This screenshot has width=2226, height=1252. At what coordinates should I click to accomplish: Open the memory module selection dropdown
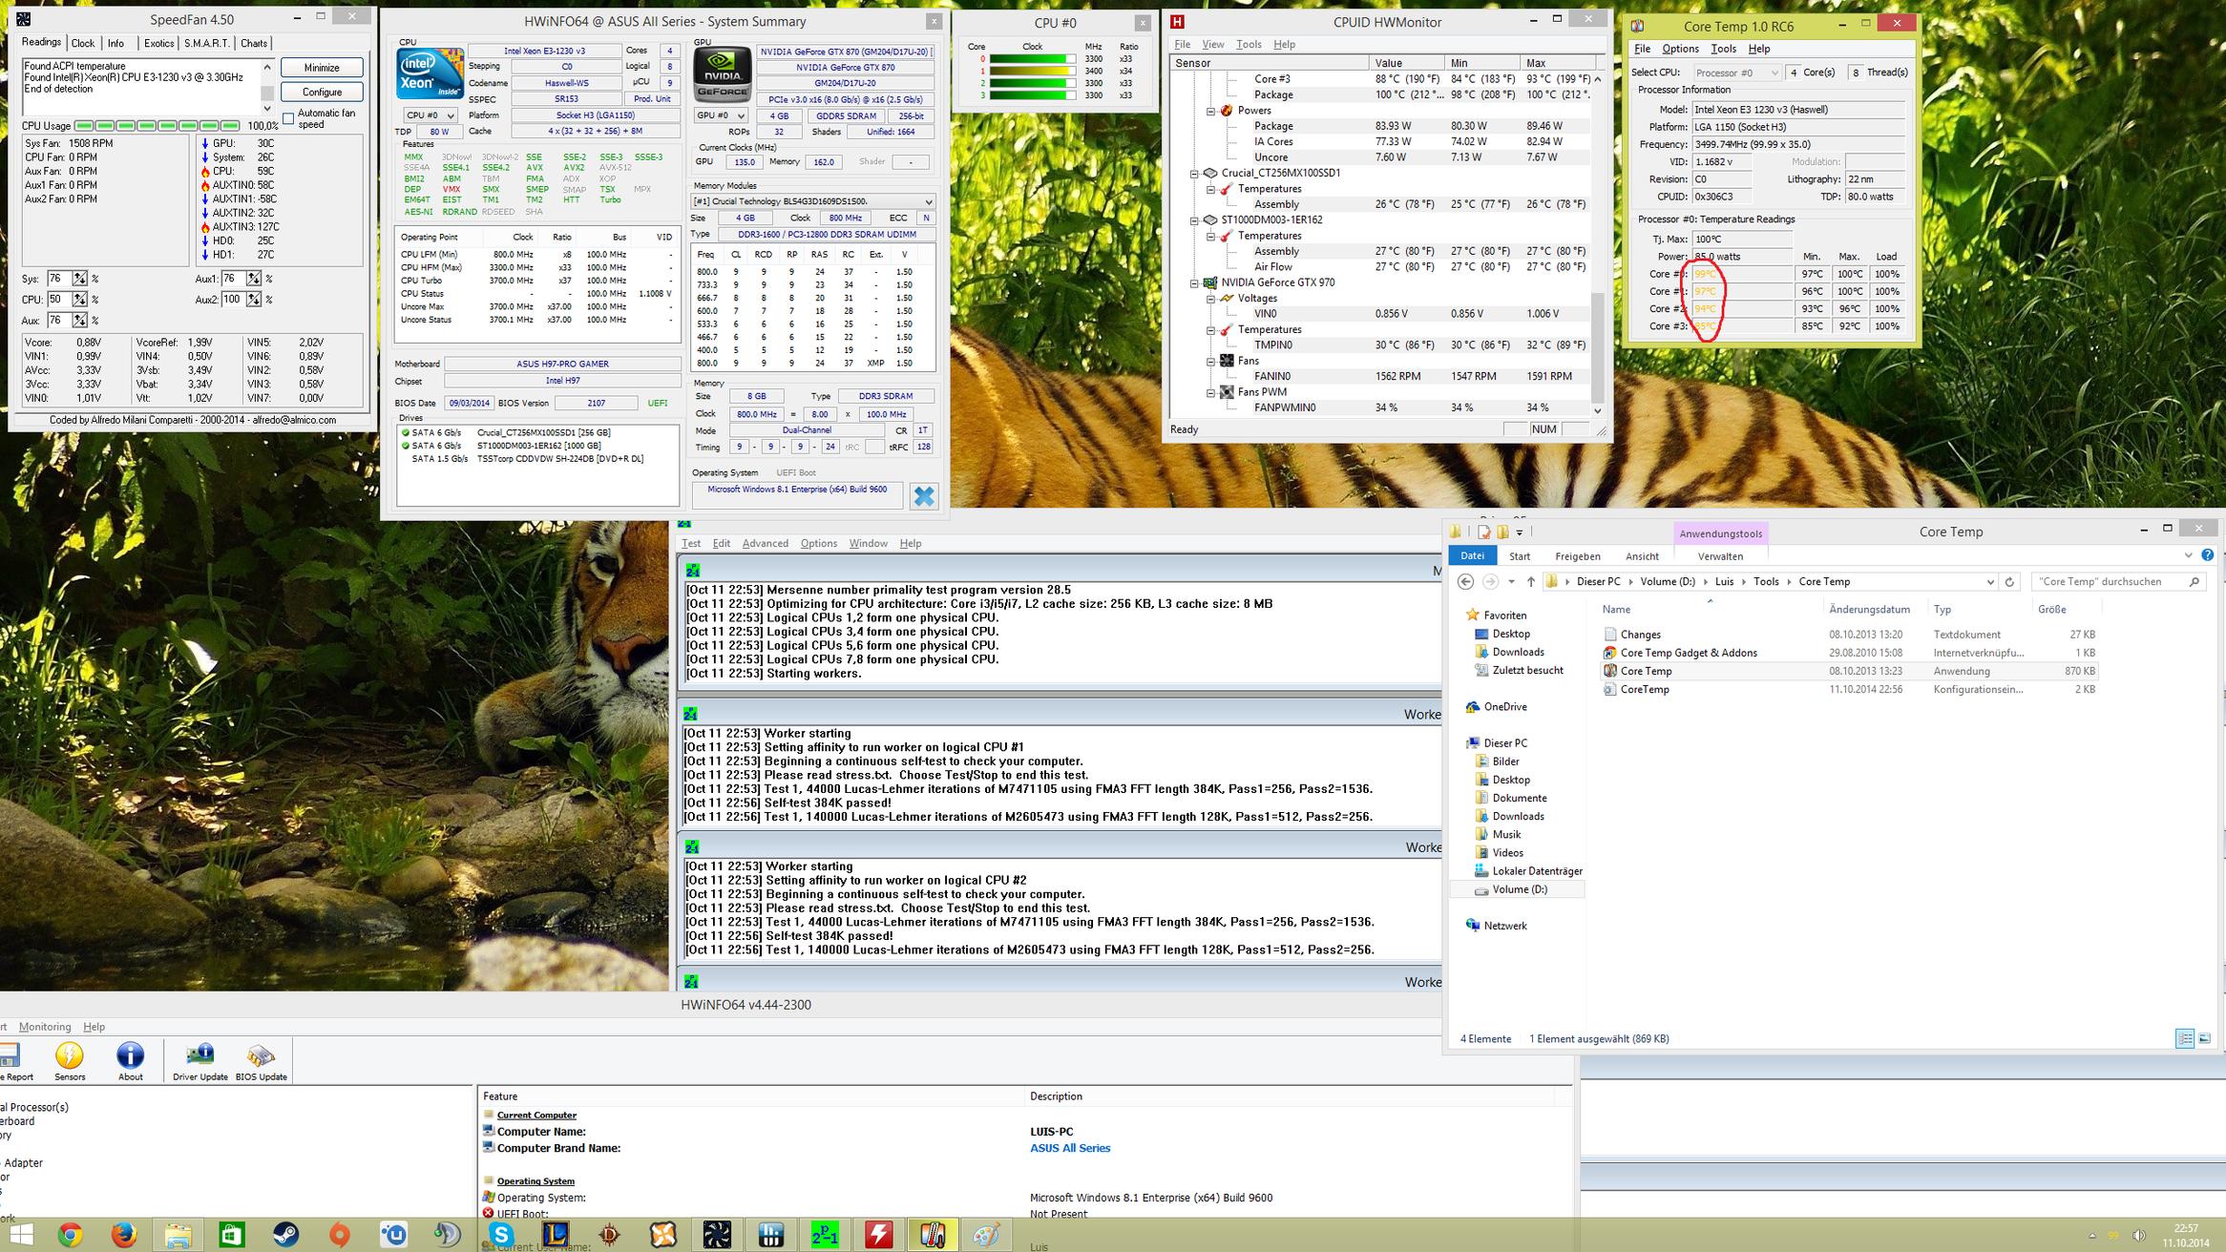point(812,201)
